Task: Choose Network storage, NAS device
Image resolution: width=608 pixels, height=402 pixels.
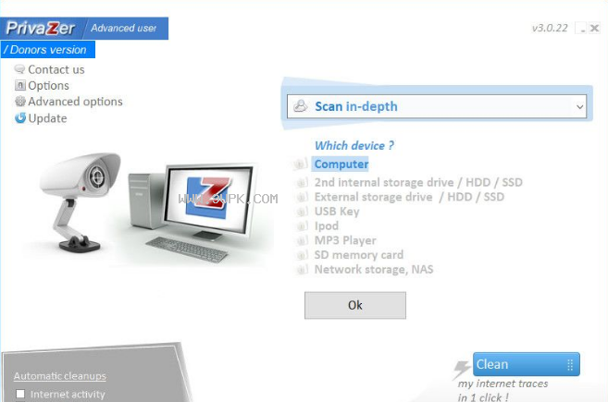Action: (374, 270)
